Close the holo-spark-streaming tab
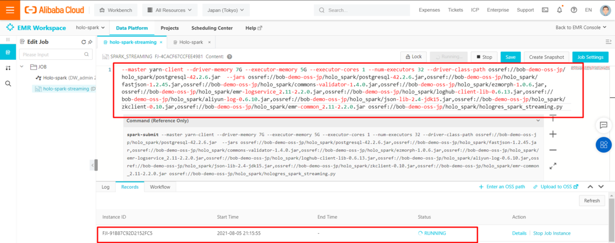Viewport: 615px width, 243px height. click(161, 42)
